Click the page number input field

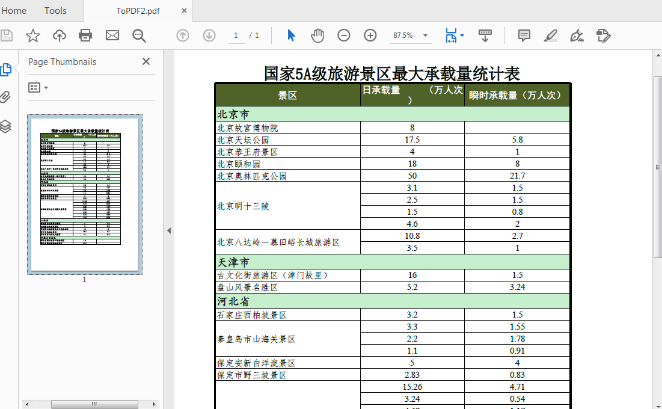click(x=236, y=35)
